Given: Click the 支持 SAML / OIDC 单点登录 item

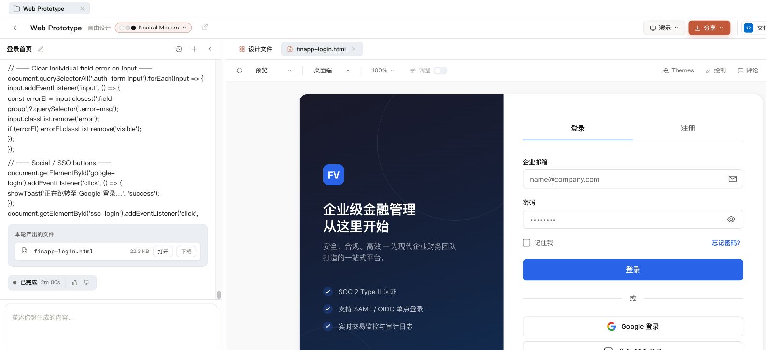Looking at the screenshot, I should pos(373,309).
